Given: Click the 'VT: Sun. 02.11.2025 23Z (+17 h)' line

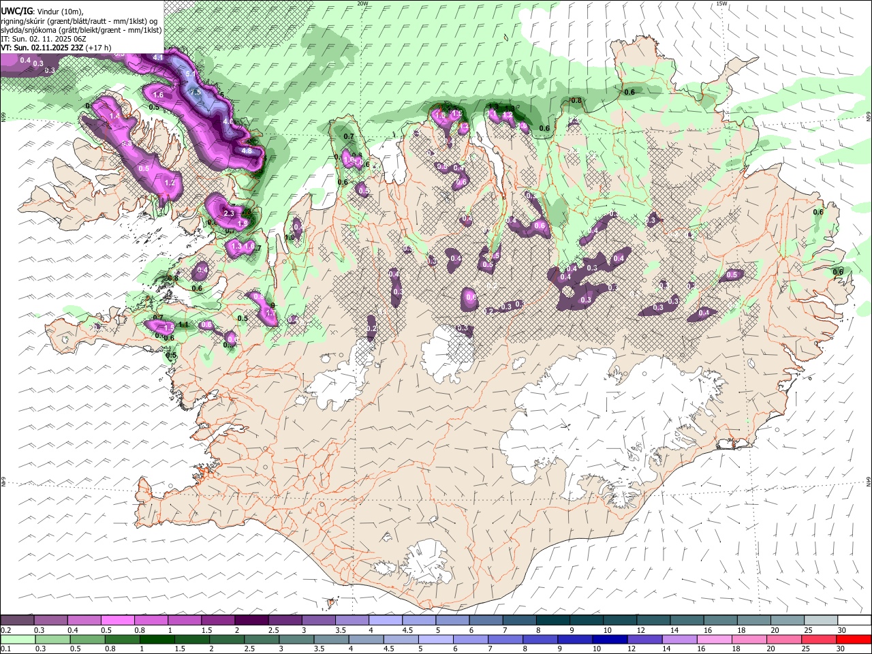Looking at the screenshot, I should [56, 48].
